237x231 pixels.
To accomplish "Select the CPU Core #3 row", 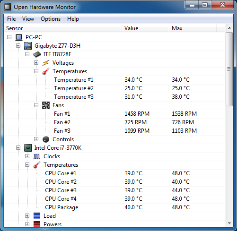I will [115, 190].
